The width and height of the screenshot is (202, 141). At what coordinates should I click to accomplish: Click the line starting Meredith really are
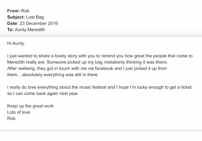(x=87, y=62)
